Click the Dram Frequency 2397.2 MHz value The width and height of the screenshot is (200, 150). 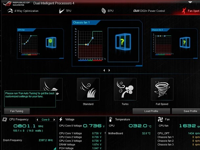click(x=46, y=140)
